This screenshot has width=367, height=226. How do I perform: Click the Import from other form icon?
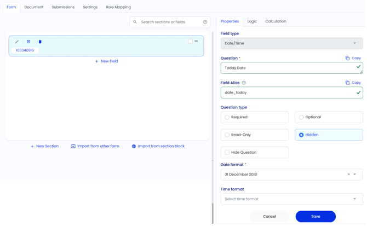pos(73,146)
